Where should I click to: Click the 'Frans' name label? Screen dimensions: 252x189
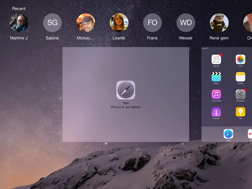pos(152,38)
